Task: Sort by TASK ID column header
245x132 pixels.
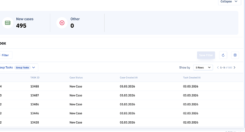Action: pos(35,77)
